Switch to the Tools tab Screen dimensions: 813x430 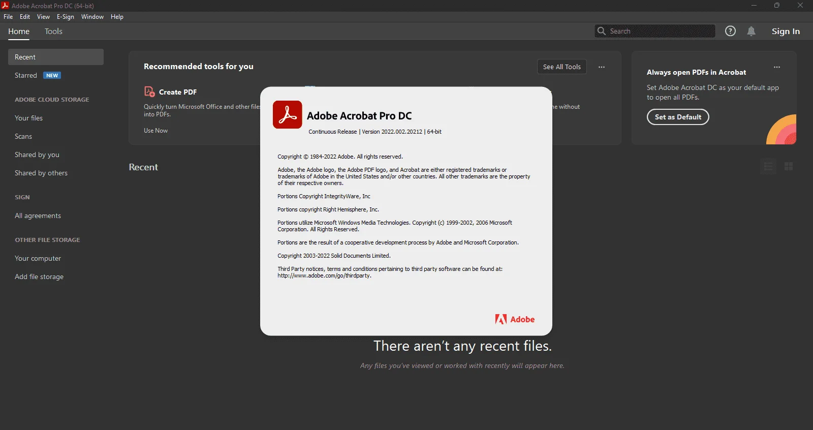pos(53,32)
